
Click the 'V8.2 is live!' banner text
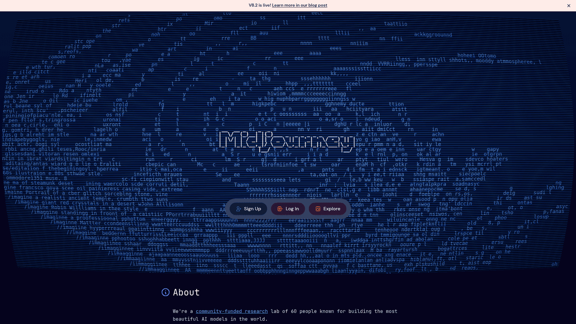(x=260, y=5)
